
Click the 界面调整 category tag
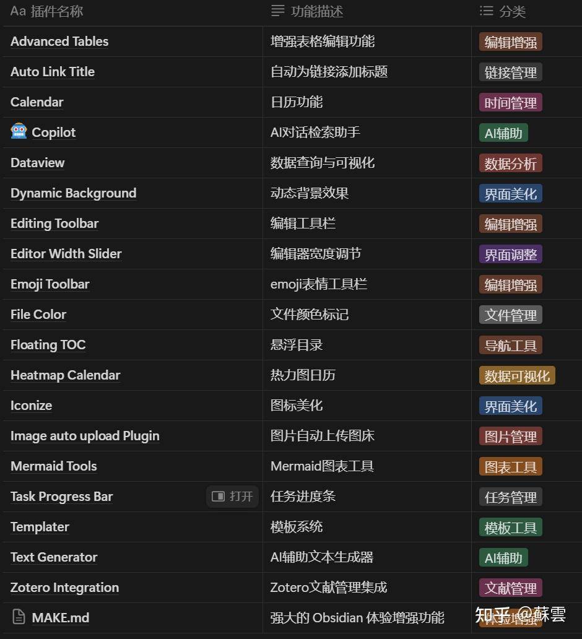511,254
